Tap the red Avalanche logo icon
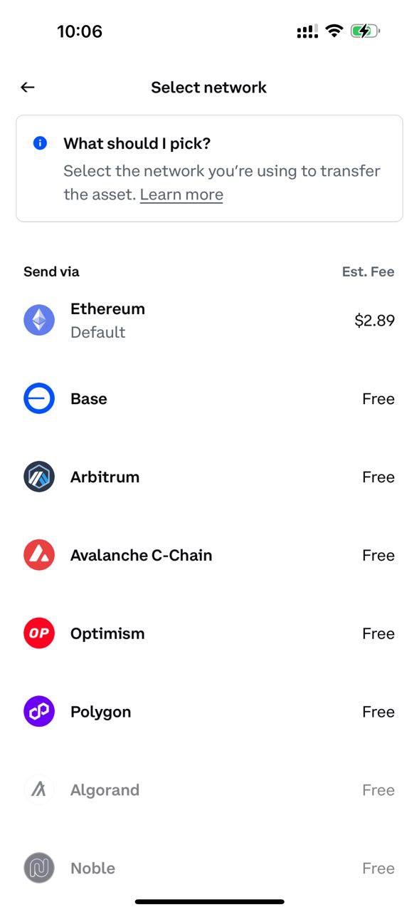 click(39, 555)
